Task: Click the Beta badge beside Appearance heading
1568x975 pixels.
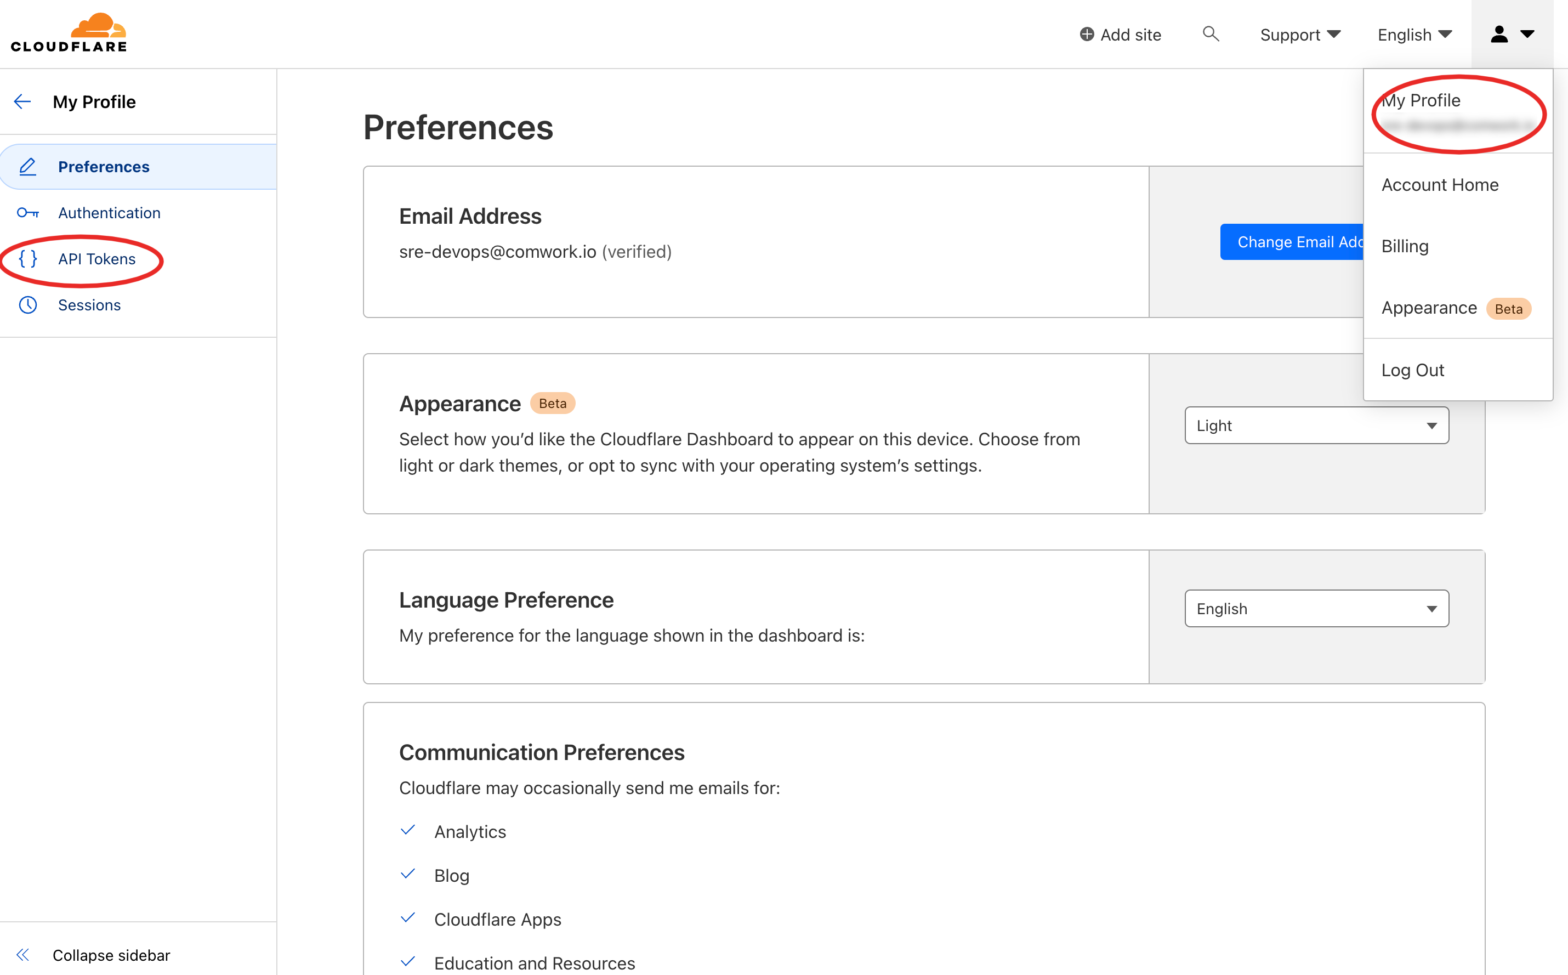Action: tap(553, 403)
